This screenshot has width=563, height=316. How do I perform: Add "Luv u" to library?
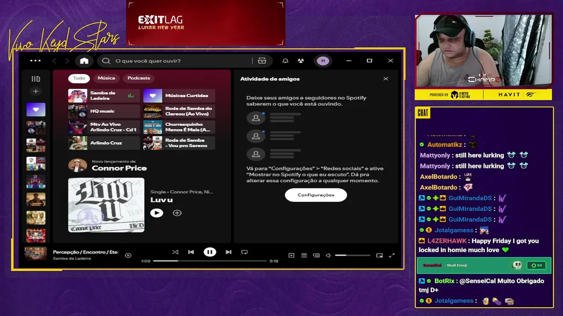[x=177, y=213]
